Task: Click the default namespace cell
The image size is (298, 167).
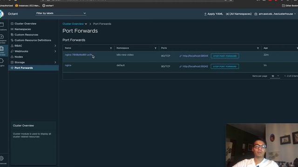Action: click(x=121, y=65)
